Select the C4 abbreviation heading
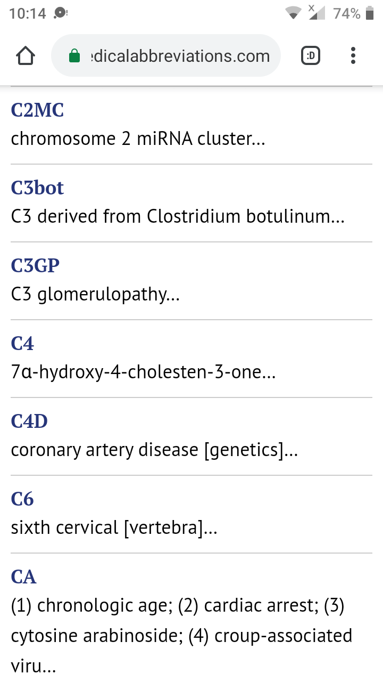Viewport: 383px width, 682px height. pyautogui.click(x=22, y=344)
